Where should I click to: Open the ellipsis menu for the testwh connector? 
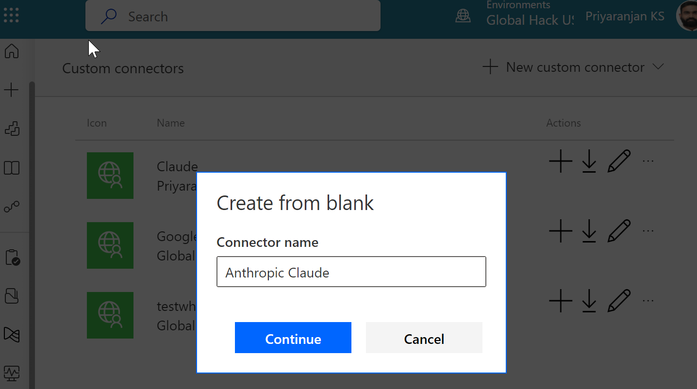tap(648, 300)
